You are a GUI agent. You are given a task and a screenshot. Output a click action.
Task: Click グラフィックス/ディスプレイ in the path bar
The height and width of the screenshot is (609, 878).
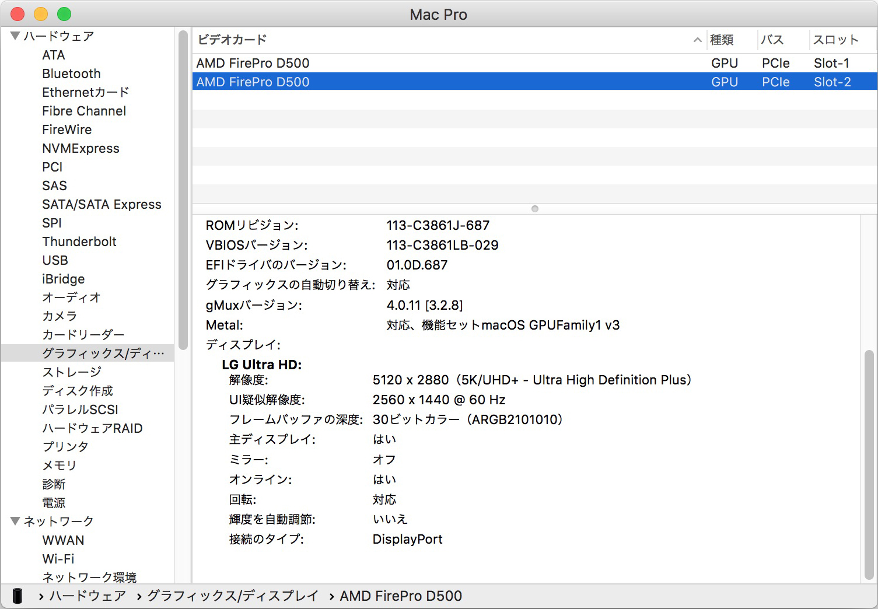[233, 596]
